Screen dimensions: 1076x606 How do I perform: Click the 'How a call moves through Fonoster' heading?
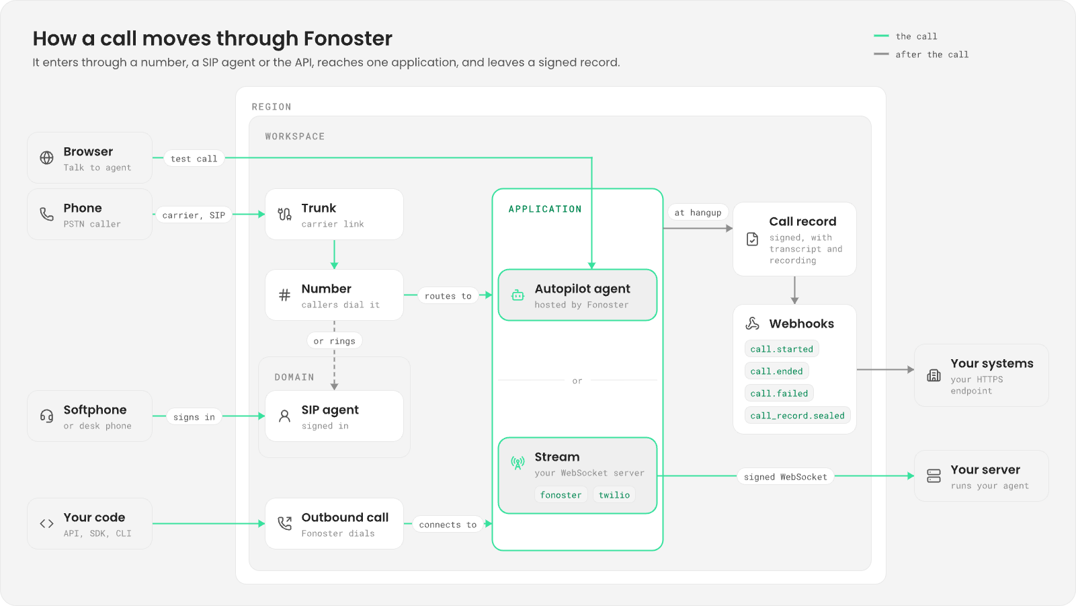click(x=212, y=38)
